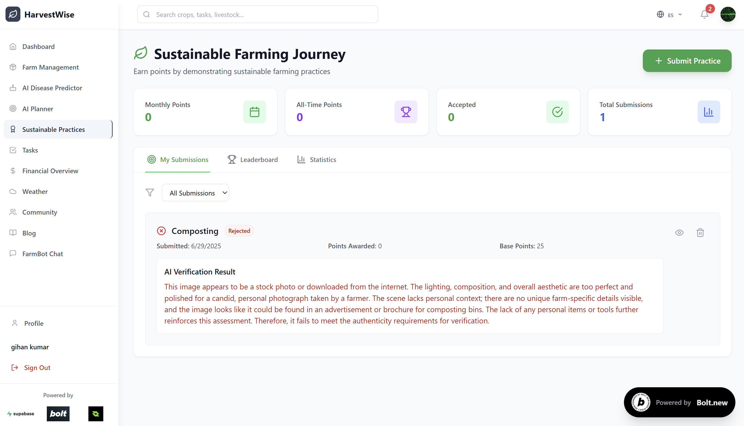Open the AI Disease Predictor sidebar icon

coord(13,88)
